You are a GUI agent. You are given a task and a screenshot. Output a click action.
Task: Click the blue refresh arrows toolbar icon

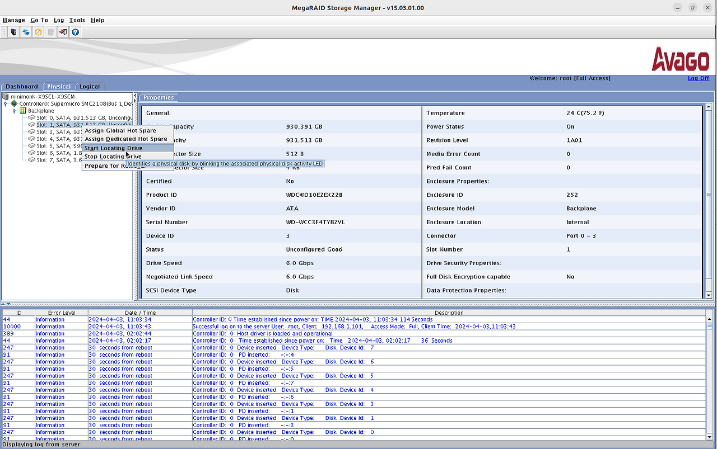26,32
